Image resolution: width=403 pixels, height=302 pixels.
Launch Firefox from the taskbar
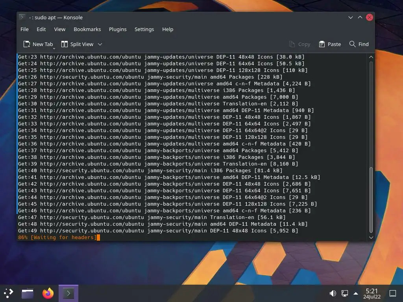coord(48,293)
